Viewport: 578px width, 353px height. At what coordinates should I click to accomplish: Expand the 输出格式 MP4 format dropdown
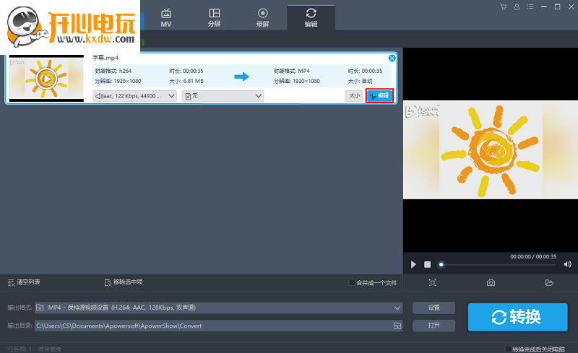(219, 308)
